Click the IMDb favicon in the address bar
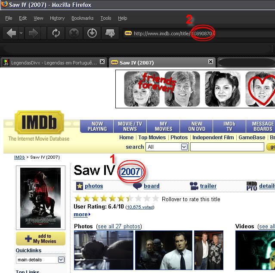Viewport: 275px width, 273px height. (x=128, y=33)
